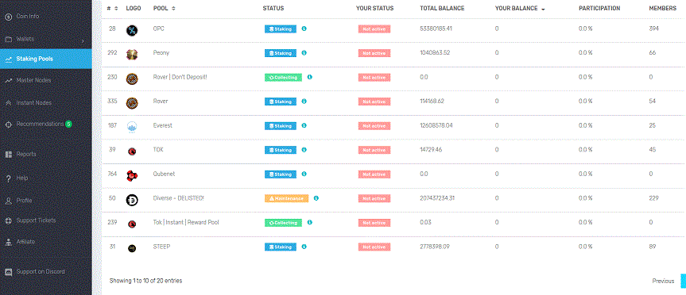The image size is (686, 295).
Task: Click Collecting badge for Rover | Don't Deposit!
Action: [283, 77]
